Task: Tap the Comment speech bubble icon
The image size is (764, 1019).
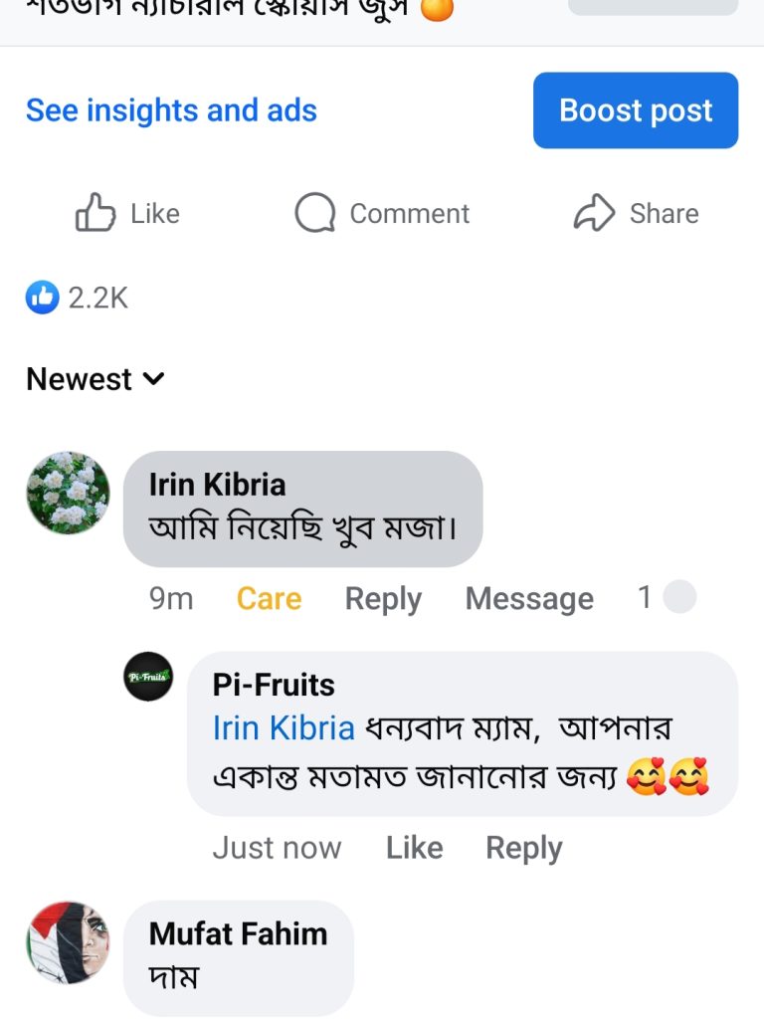Action: (x=314, y=214)
